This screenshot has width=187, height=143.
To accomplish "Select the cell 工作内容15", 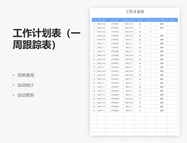I will coord(115,79).
